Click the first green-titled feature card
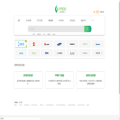The width and height of the screenshot is (120, 120). click(x=28, y=80)
